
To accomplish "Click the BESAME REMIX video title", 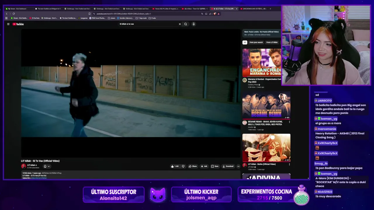I will pos(265,123).
